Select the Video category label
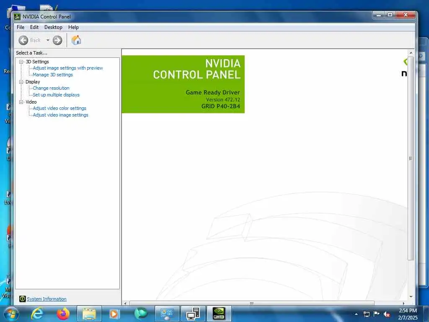429x322 pixels. tap(31, 102)
